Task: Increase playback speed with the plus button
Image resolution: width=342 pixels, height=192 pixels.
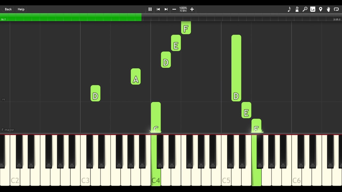Action: pyautogui.click(x=192, y=9)
